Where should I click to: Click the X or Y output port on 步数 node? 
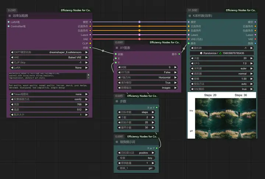click(157, 107)
